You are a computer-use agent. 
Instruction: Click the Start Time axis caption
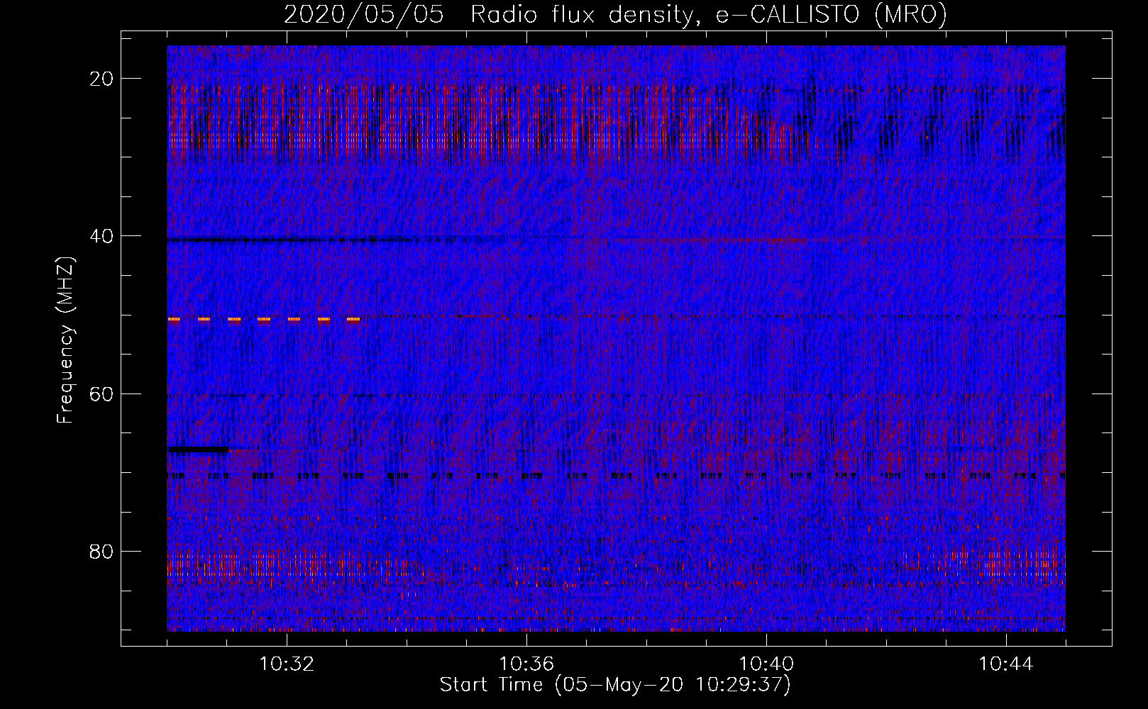tap(614, 685)
